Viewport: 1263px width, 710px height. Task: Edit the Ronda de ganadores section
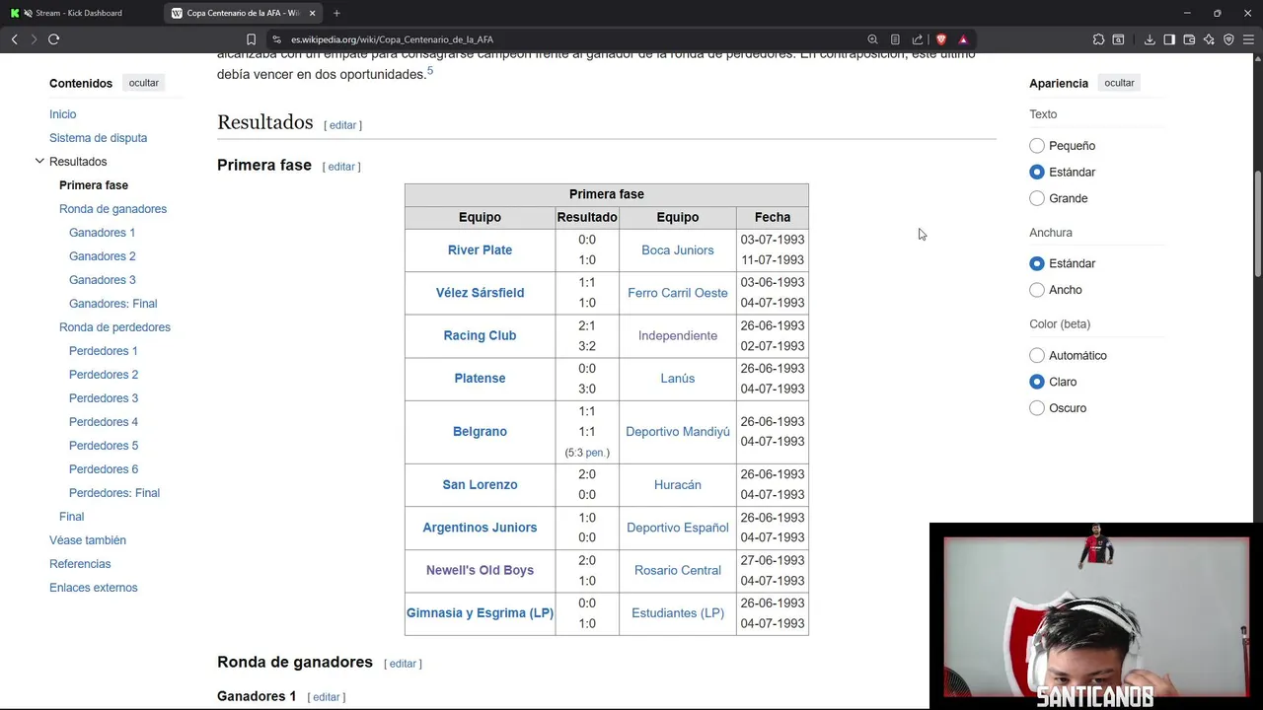tap(403, 664)
